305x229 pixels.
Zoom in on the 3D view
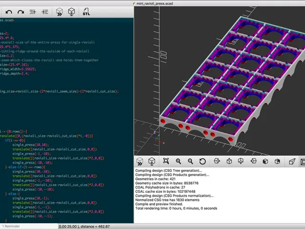pos(178,161)
